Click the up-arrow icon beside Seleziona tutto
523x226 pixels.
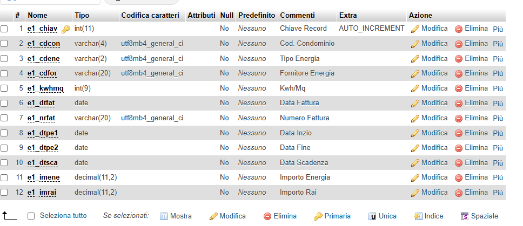point(9,216)
